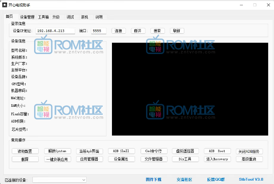This screenshot has height=184, width=274.
Task: Open ADB Shell
Action: (x=122, y=151)
